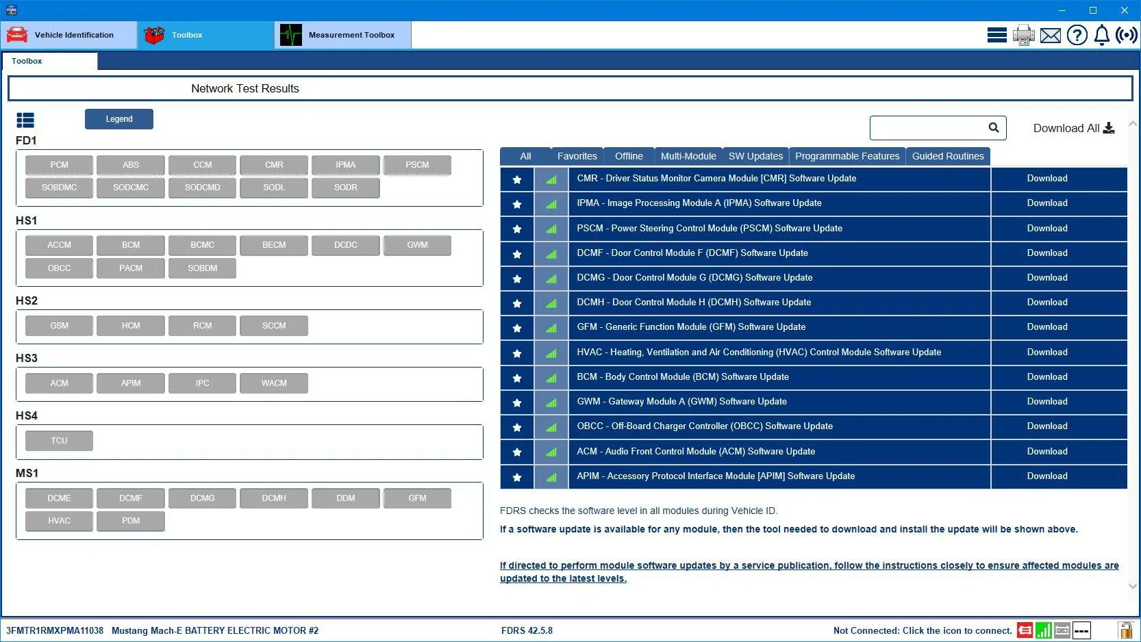This screenshot has width=1141, height=642.
Task: Open the Programmable Features tab
Action: coord(847,156)
